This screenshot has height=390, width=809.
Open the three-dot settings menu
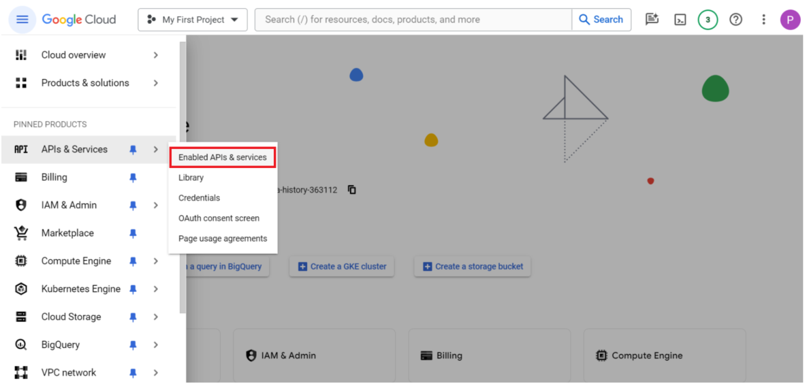point(763,20)
